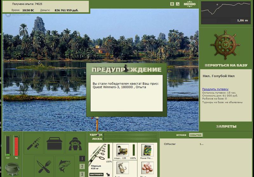Click the red ЯД level gauge

tap(17, 146)
